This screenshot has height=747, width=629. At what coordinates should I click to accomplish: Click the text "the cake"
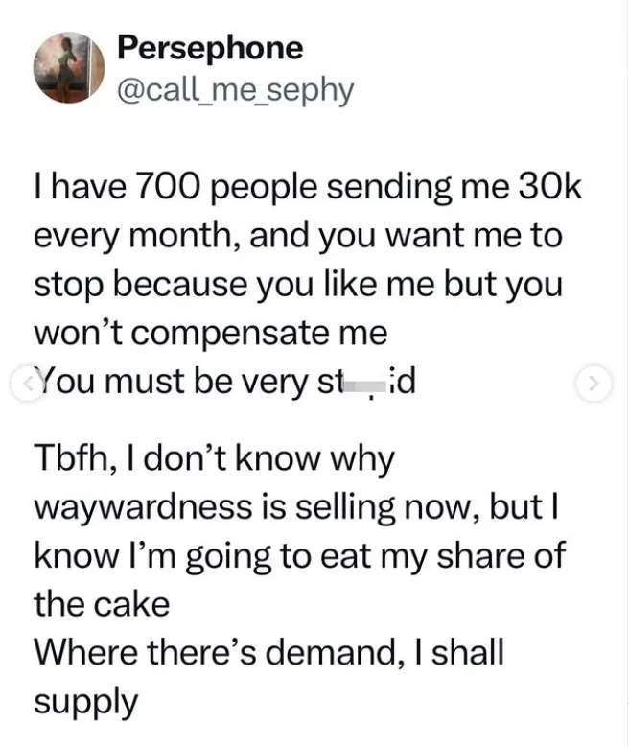tap(102, 604)
